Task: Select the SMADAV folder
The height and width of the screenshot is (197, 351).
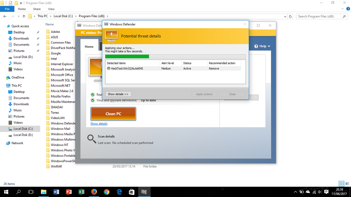Action: tap(57, 107)
